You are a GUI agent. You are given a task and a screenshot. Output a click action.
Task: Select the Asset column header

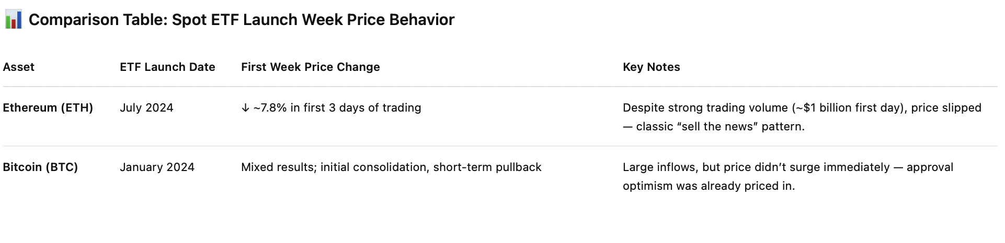[x=18, y=67]
